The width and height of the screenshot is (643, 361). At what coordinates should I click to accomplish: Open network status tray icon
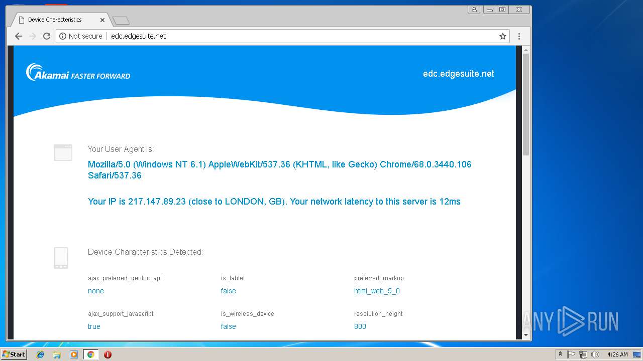[x=583, y=354]
